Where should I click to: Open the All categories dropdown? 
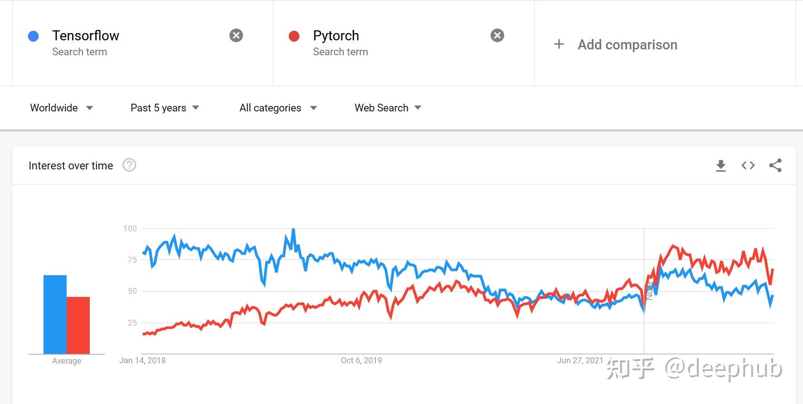click(x=278, y=108)
